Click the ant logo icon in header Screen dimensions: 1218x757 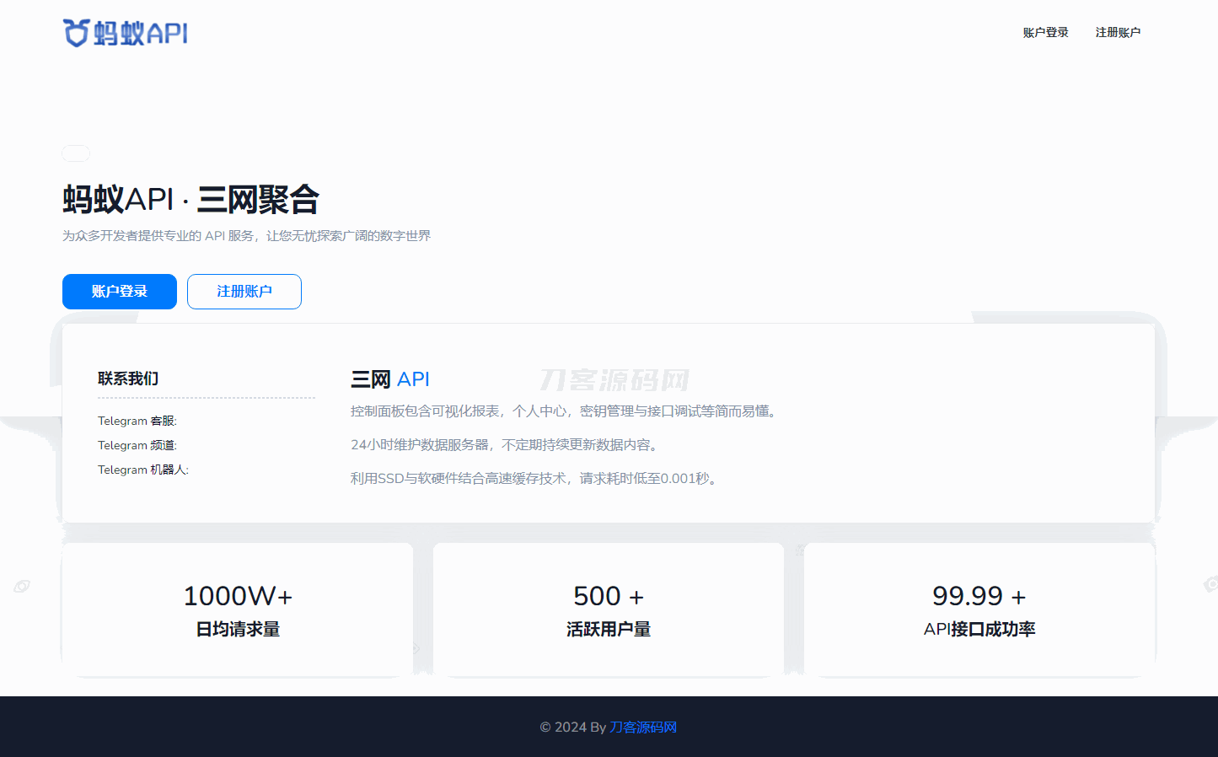click(x=76, y=33)
